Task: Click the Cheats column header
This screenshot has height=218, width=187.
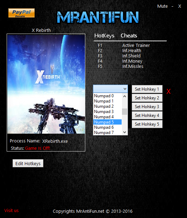Action: coord(129,36)
